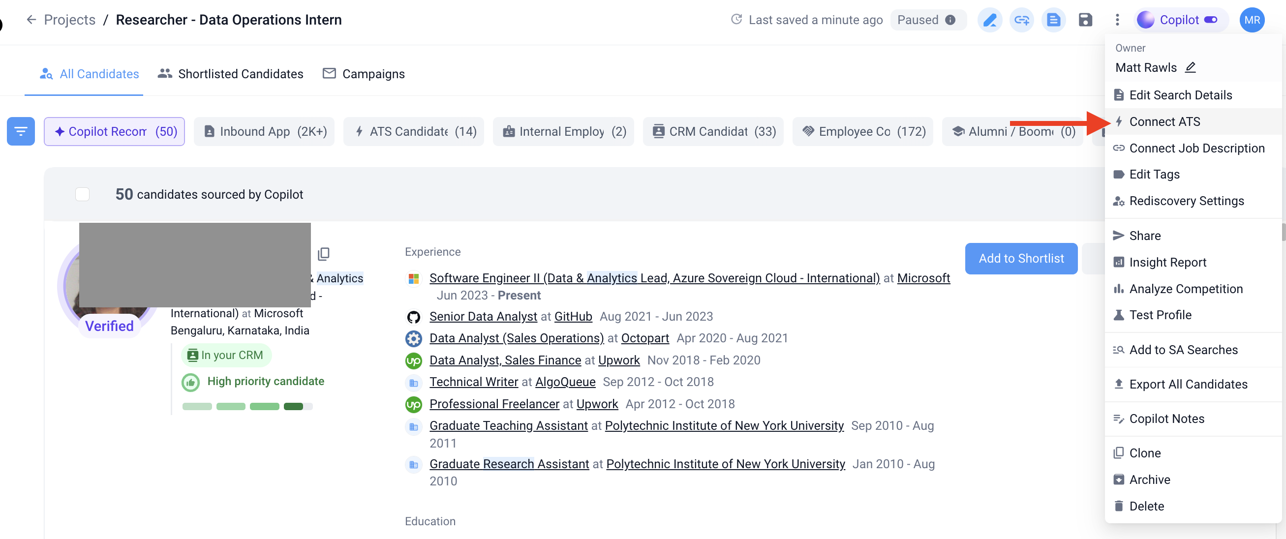Open Copilot Notes menu item
The width and height of the screenshot is (1286, 539).
1193,419
